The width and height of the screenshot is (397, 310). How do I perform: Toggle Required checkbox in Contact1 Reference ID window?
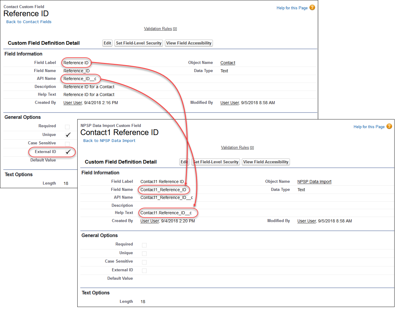pos(144,245)
